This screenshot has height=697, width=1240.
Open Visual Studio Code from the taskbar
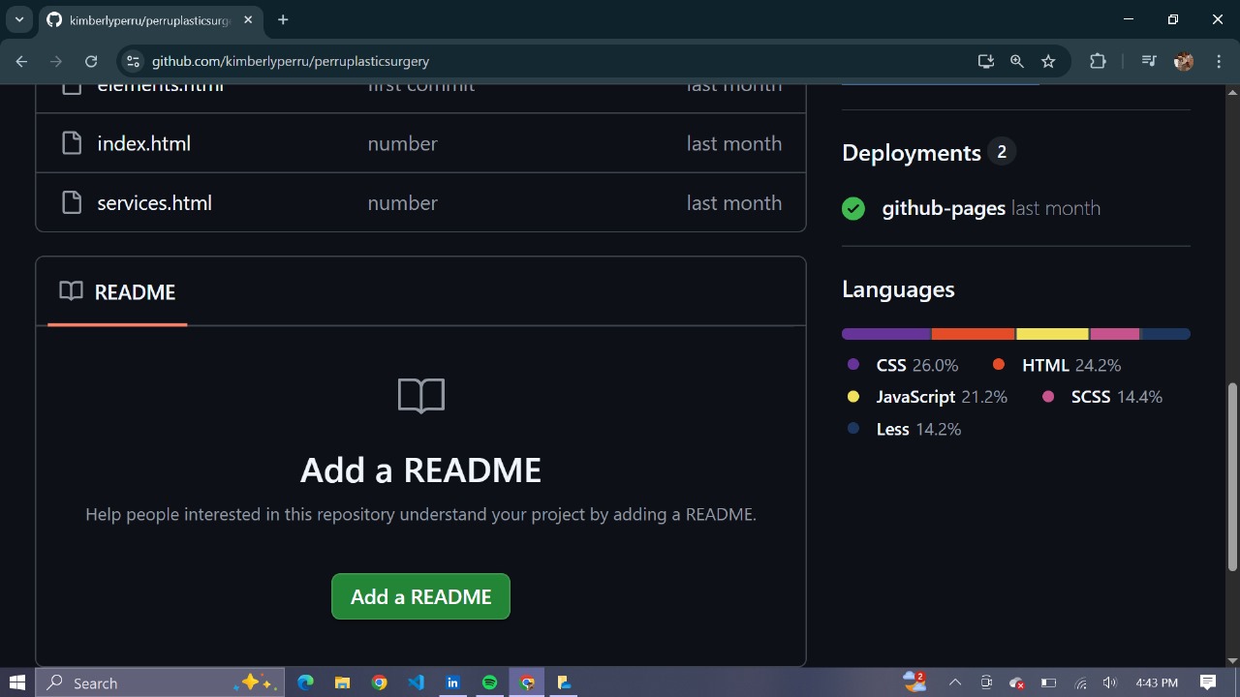[416, 682]
